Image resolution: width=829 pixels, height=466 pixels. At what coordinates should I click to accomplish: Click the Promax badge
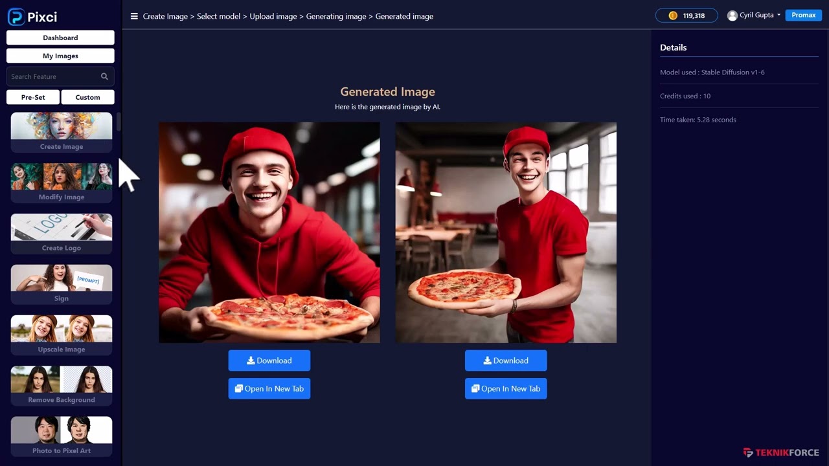click(803, 15)
